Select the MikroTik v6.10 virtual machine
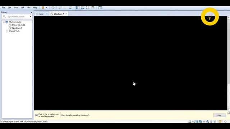230x129 pixels. (x=18, y=25)
